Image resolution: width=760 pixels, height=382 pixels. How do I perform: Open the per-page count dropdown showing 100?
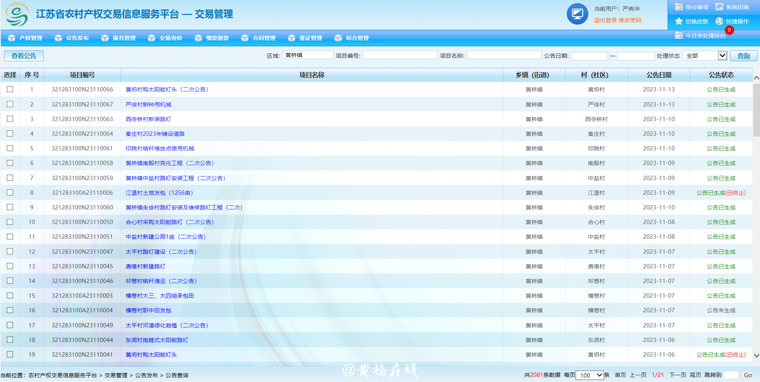pos(590,375)
